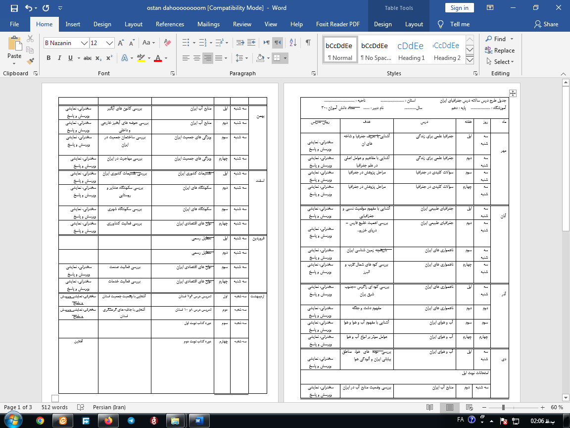Click the Clear All Formatting eraser icon

pyautogui.click(x=167, y=43)
